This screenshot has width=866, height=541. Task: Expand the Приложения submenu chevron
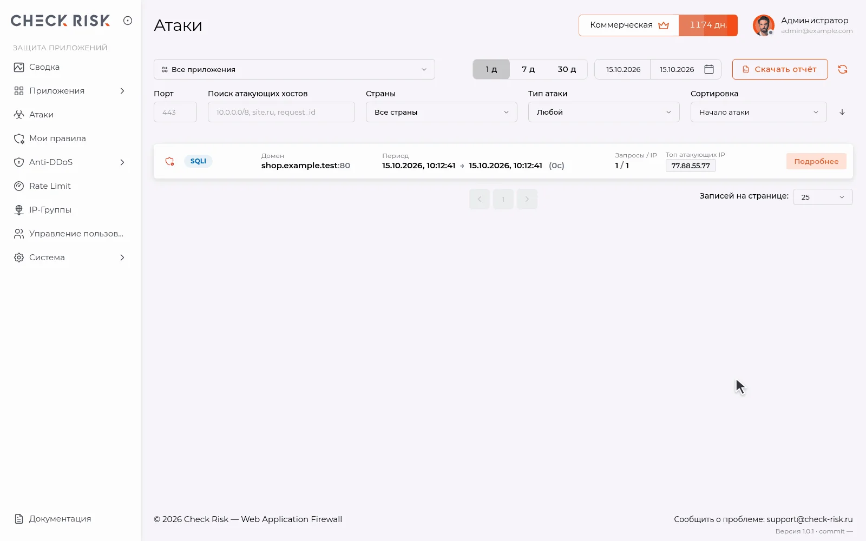coord(122,91)
